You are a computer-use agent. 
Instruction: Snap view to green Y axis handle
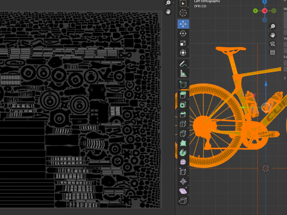255,11
